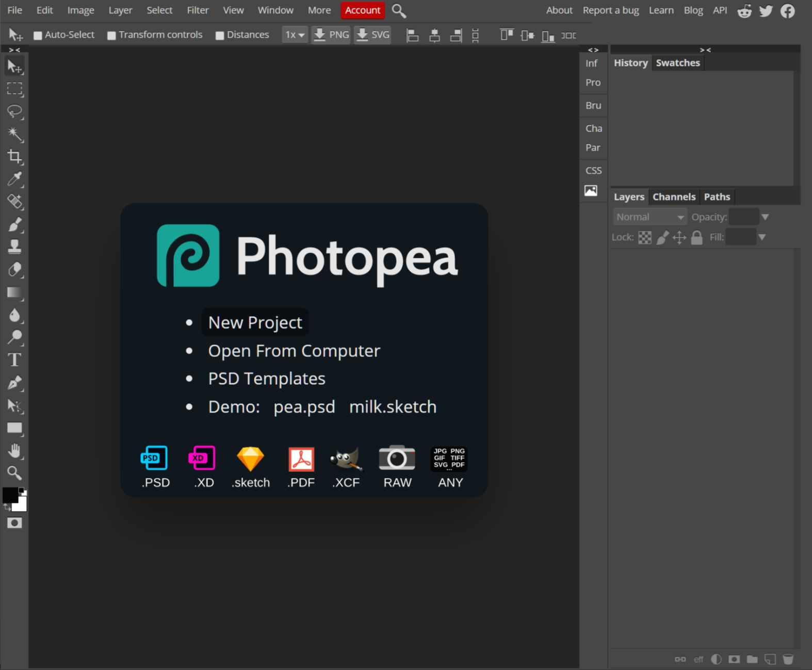Click the delete layer trash icon
The width and height of the screenshot is (812, 670).
tap(788, 659)
